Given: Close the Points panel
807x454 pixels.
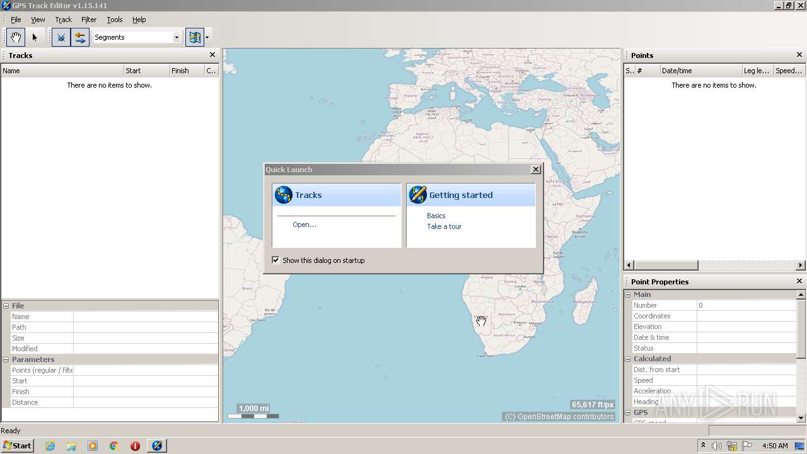Looking at the screenshot, I should [799, 55].
